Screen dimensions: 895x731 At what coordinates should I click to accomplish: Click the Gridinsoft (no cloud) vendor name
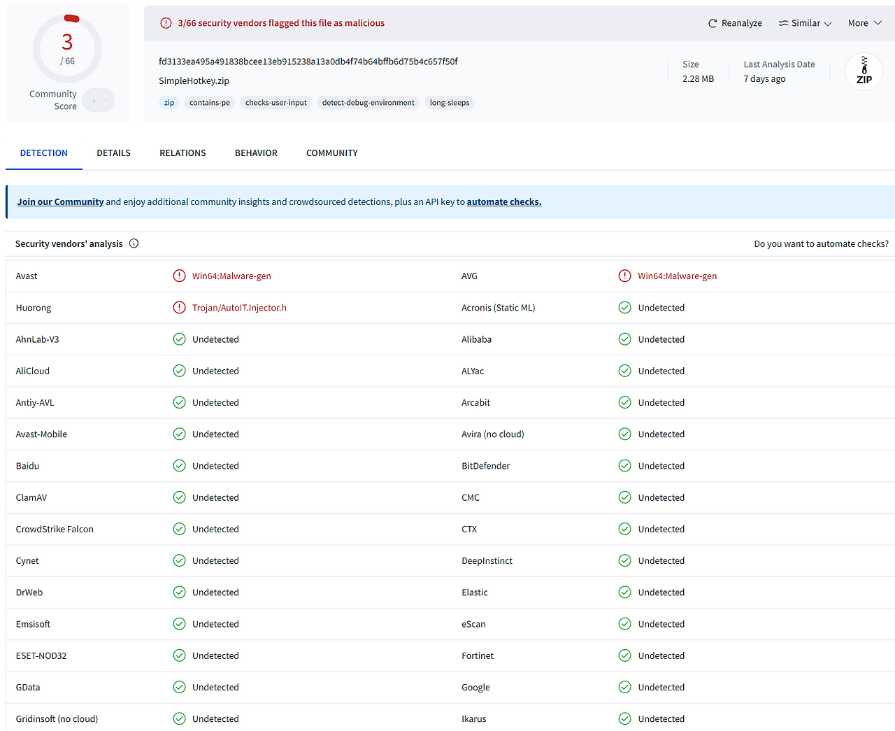57,719
